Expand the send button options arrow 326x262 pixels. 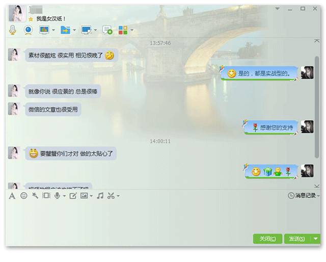[316, 239]
